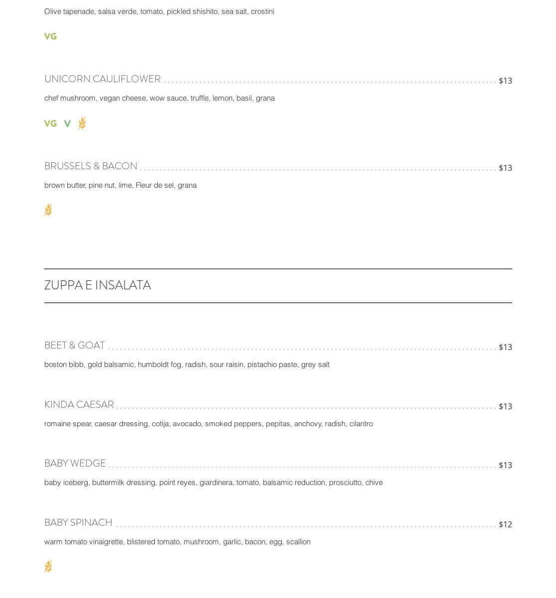Click the Brussels & Bacon ingredients description
Image resolution: width=556 pixels, height=598 pixels.
pyautogui.click(x=120, y=185)
